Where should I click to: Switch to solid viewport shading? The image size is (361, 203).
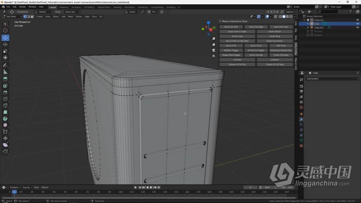click(284, 17)
